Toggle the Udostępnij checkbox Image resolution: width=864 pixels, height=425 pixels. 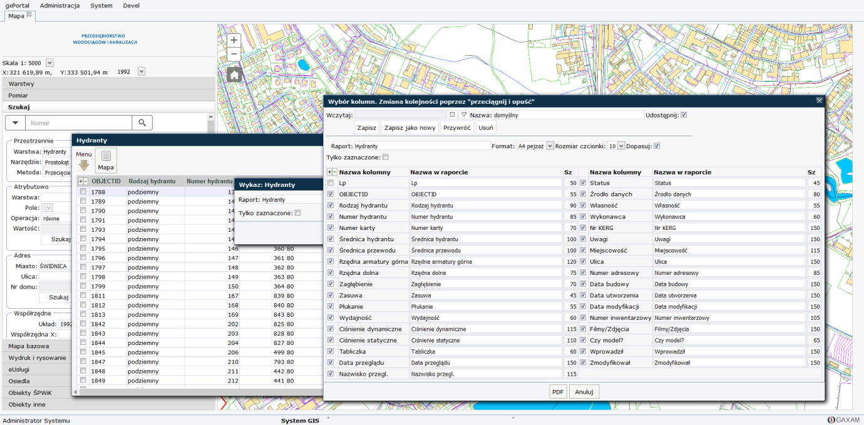point(684,115)
